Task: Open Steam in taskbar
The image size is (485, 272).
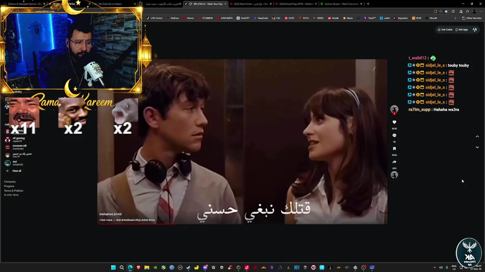Action: click(x=188, y=267)
